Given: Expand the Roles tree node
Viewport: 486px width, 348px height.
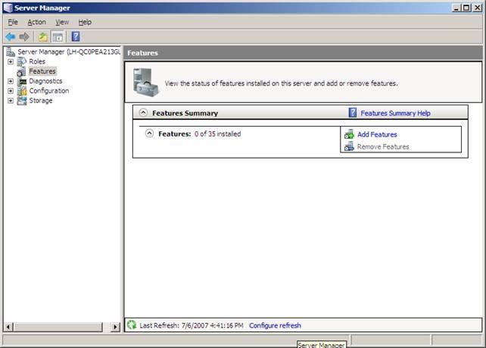Looking at the screenshot, I should coord(11,61).
